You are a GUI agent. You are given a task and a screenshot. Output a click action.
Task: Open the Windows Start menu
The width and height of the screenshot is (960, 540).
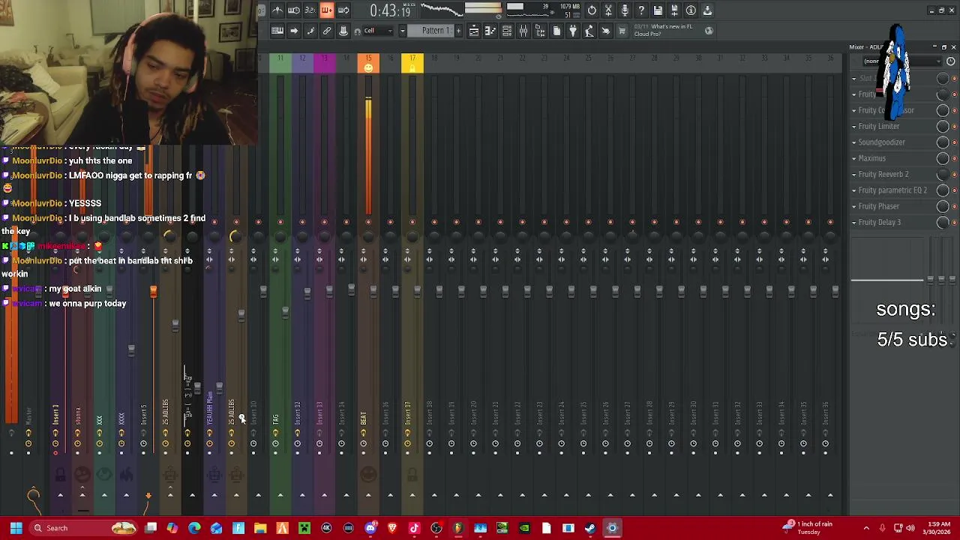click(16, 528)
